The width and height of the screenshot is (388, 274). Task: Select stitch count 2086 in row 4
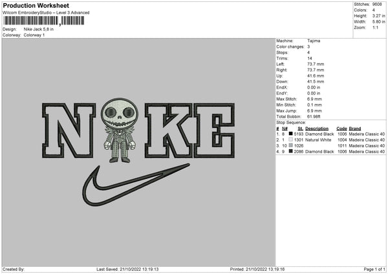click(x=298, y=151)
